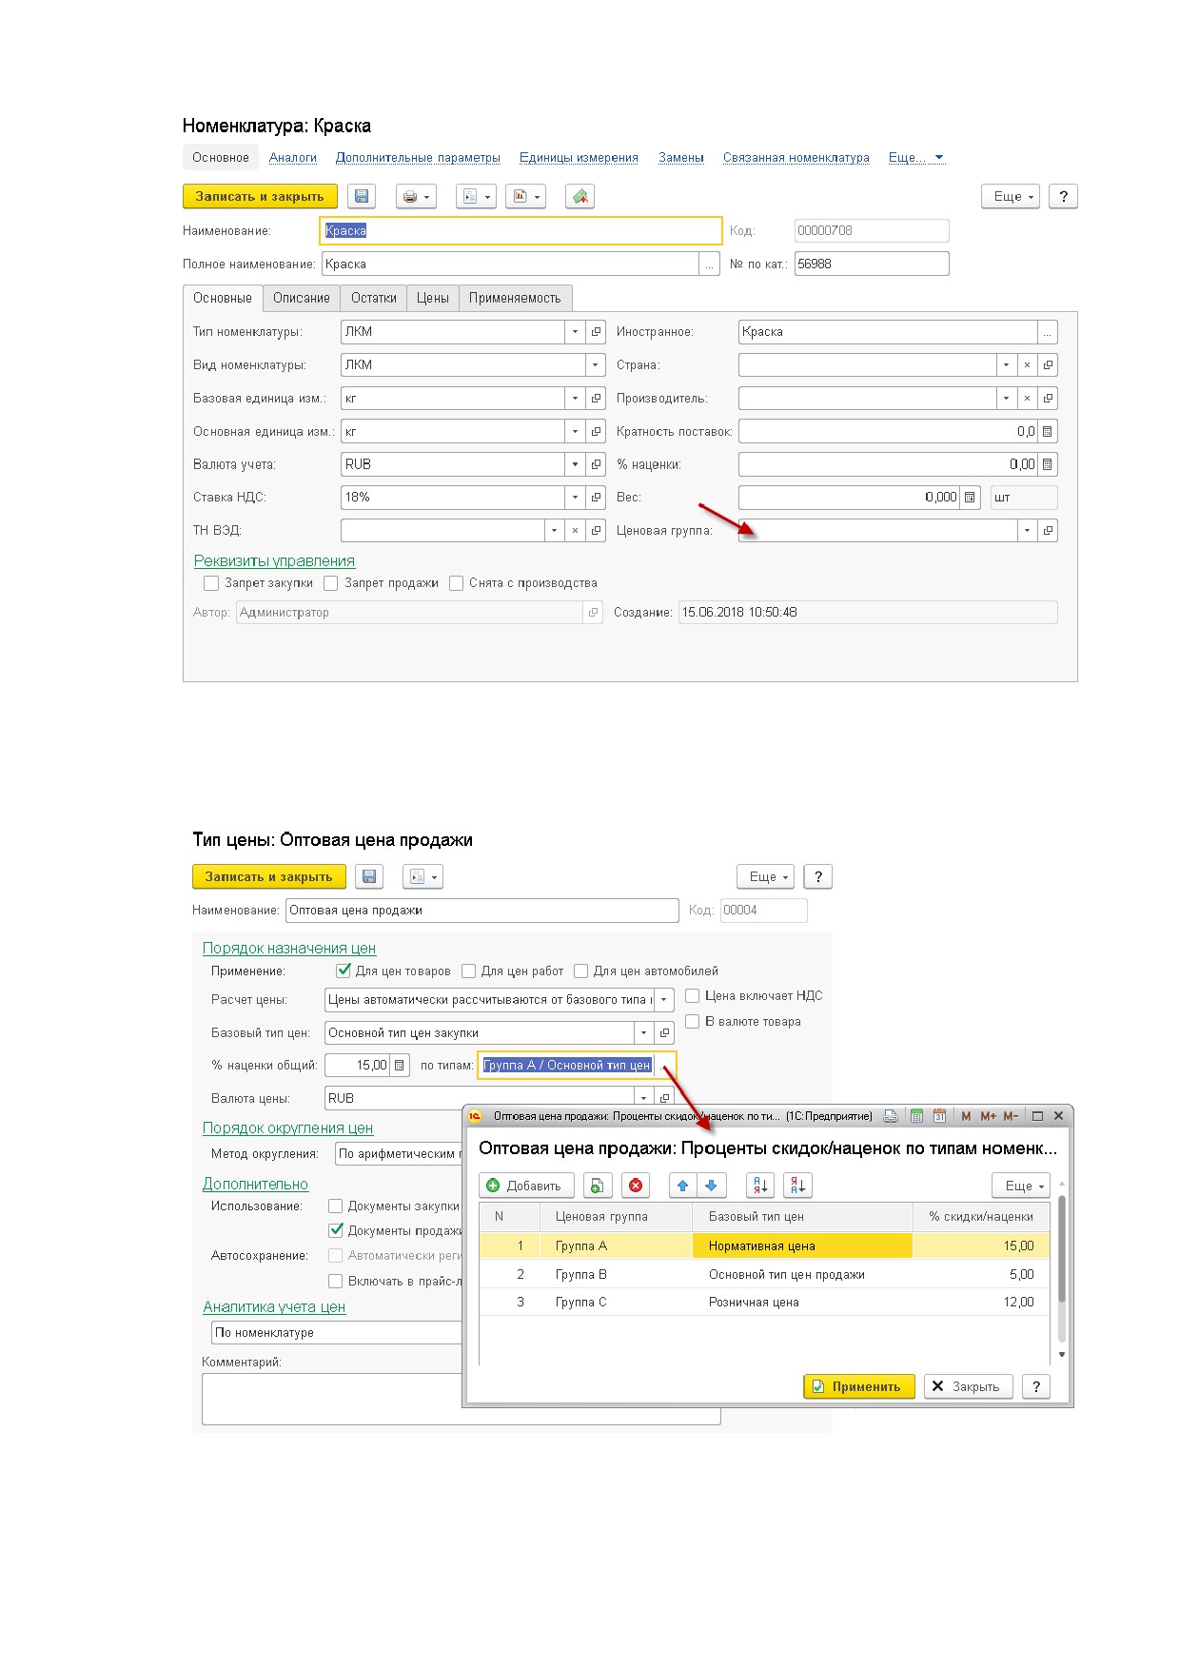The height and width of the screenshot is (1667, 1179).
Task: Switch to the Описание tab
Action: click(302, 298)
